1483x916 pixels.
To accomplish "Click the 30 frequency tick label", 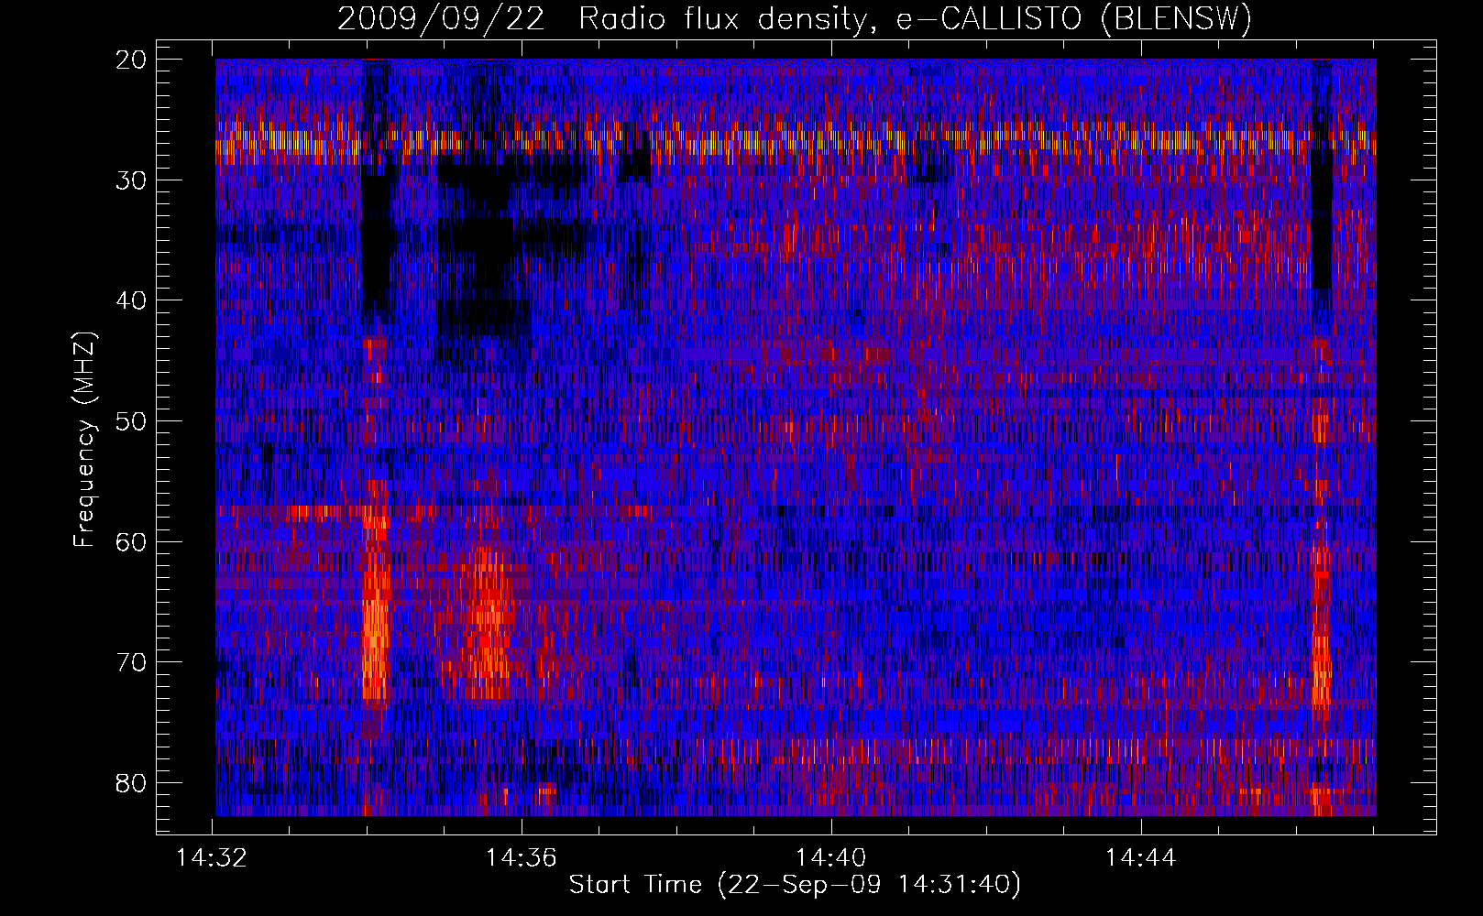I will [x=132, y=180].
